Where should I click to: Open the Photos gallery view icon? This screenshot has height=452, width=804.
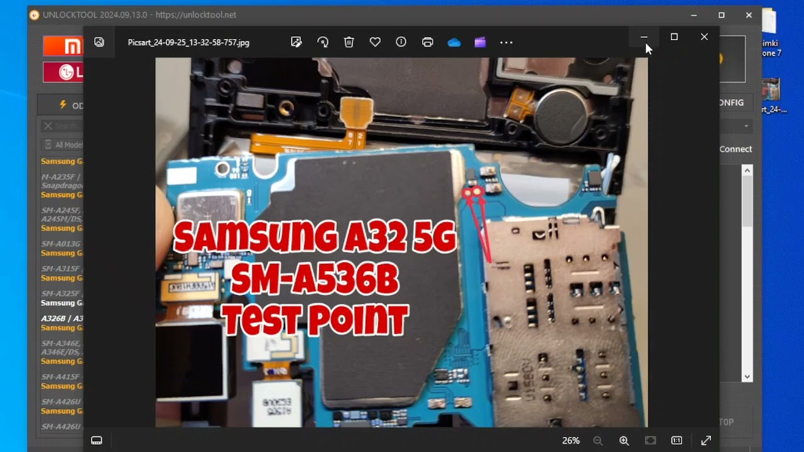click(x=99, y=42)
